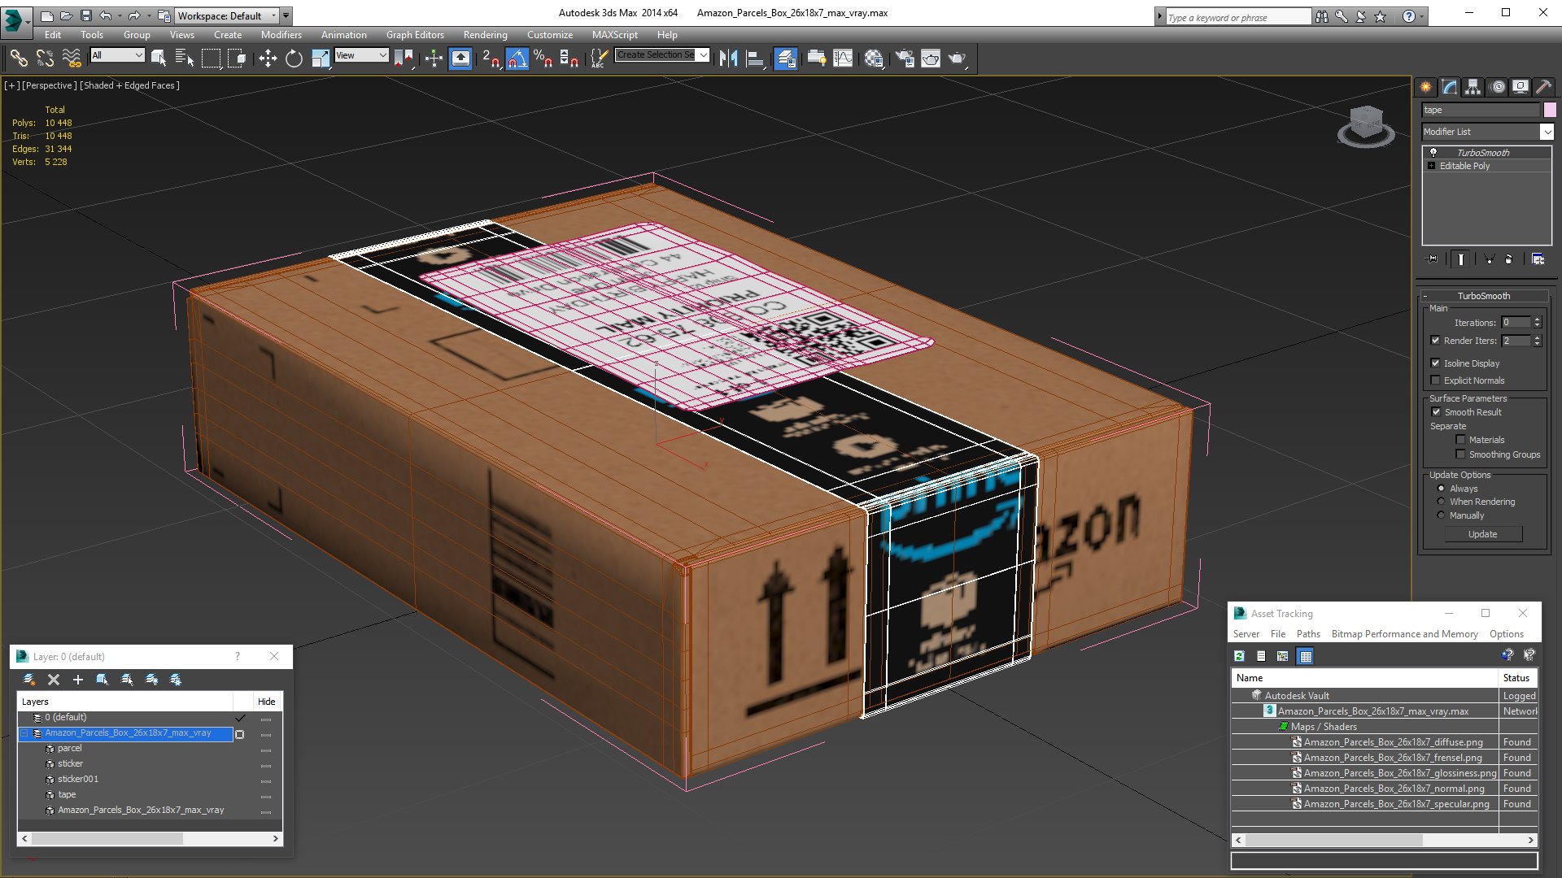Choose the Rectangular Selection Region tool
1562x878 pixels.
tap(211, 58)
